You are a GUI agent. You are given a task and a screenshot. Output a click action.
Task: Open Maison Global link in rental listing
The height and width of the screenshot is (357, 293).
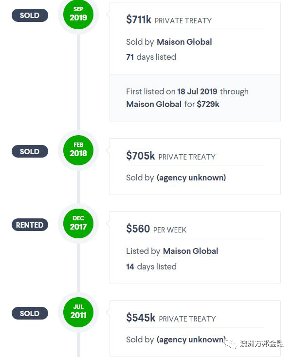tap(190, 251)
